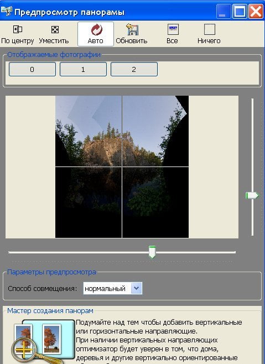
Task: Toggle display of photo 1
Action: pos(83,69)
